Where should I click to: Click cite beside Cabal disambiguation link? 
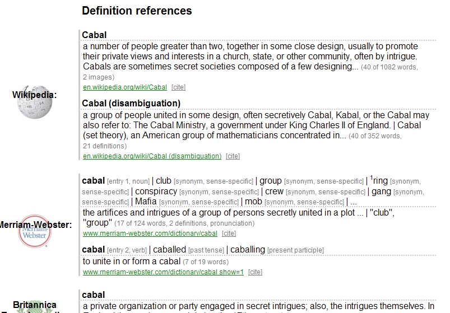click(233, 156)
